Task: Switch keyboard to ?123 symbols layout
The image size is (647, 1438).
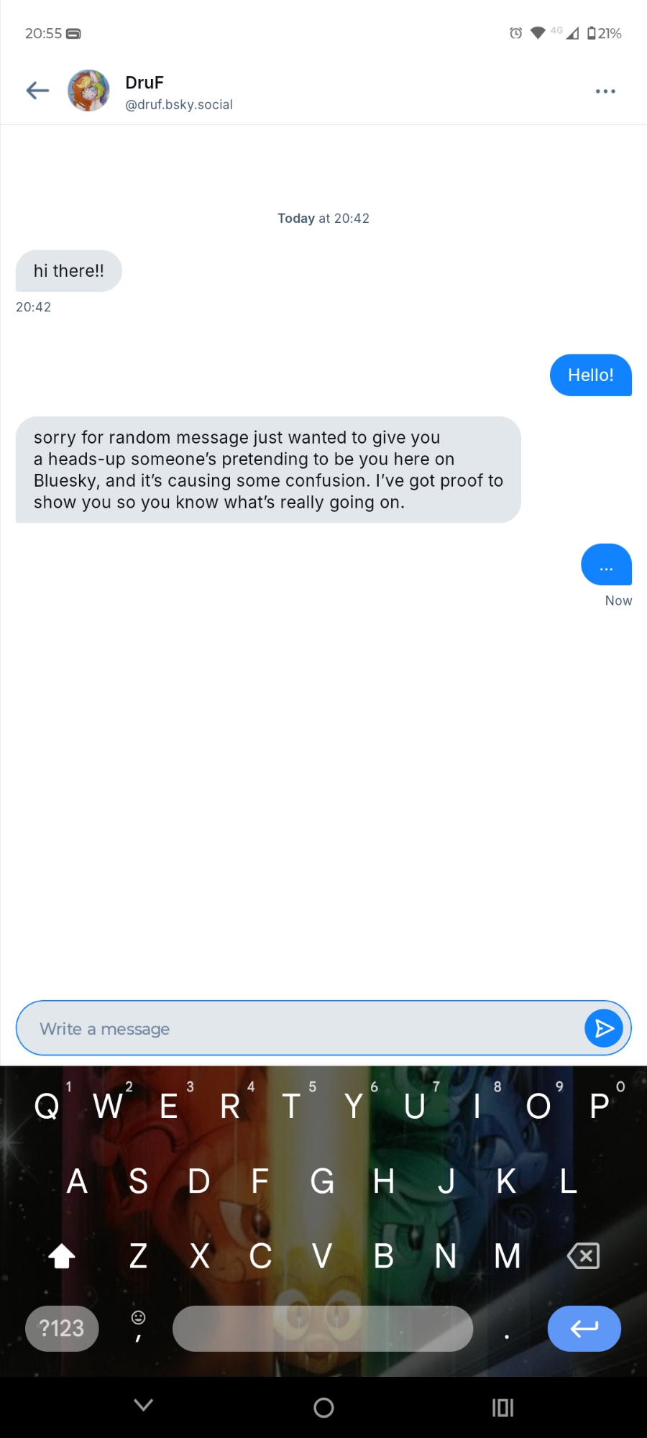Action: pyautogui.click(x=62, y=1328)
